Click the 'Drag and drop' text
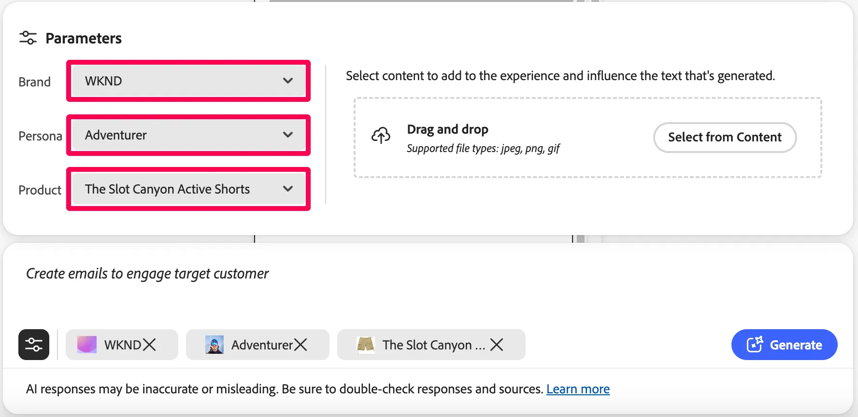The image size is (858, 417). pyautogui.click(x=447, y=129)
